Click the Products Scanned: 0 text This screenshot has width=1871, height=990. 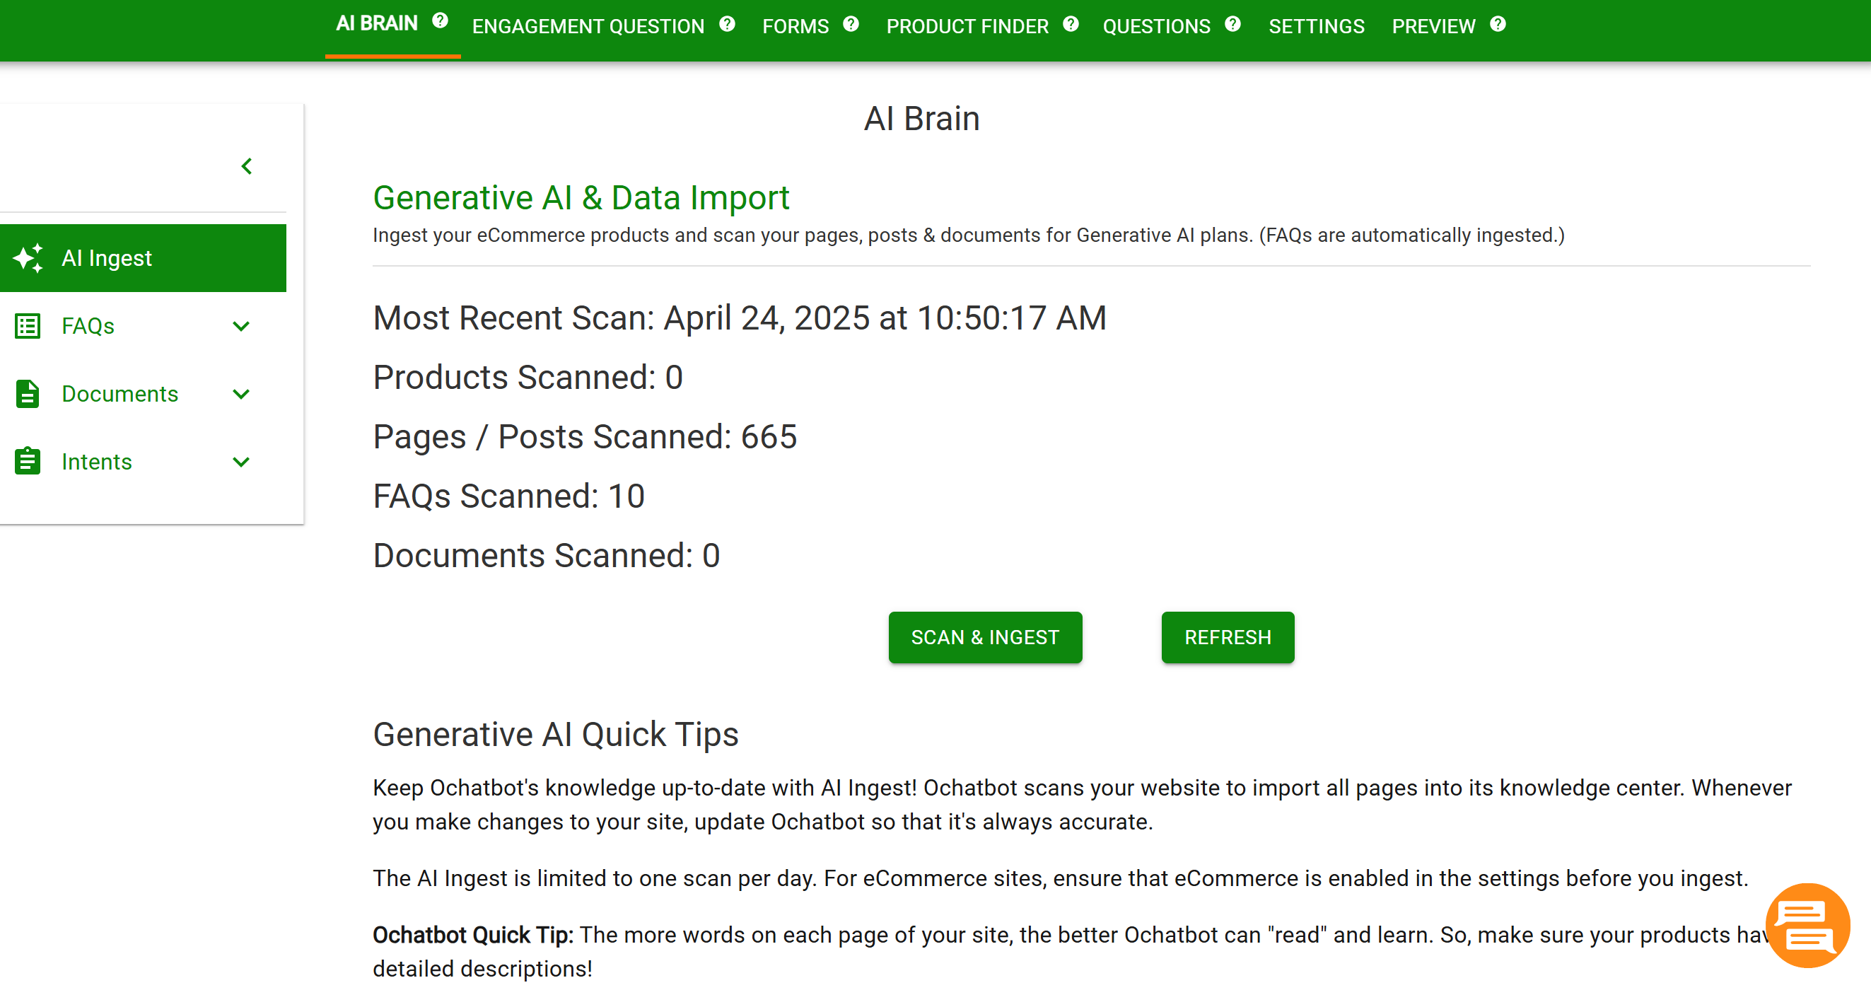528,377
